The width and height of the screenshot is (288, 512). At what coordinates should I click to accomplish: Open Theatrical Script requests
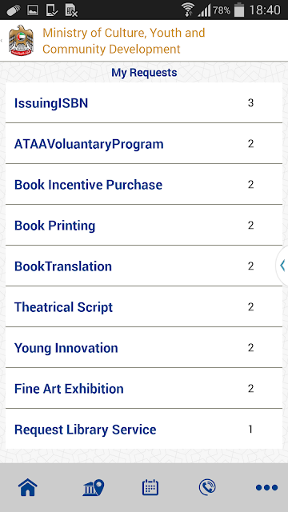click(144, 307)
